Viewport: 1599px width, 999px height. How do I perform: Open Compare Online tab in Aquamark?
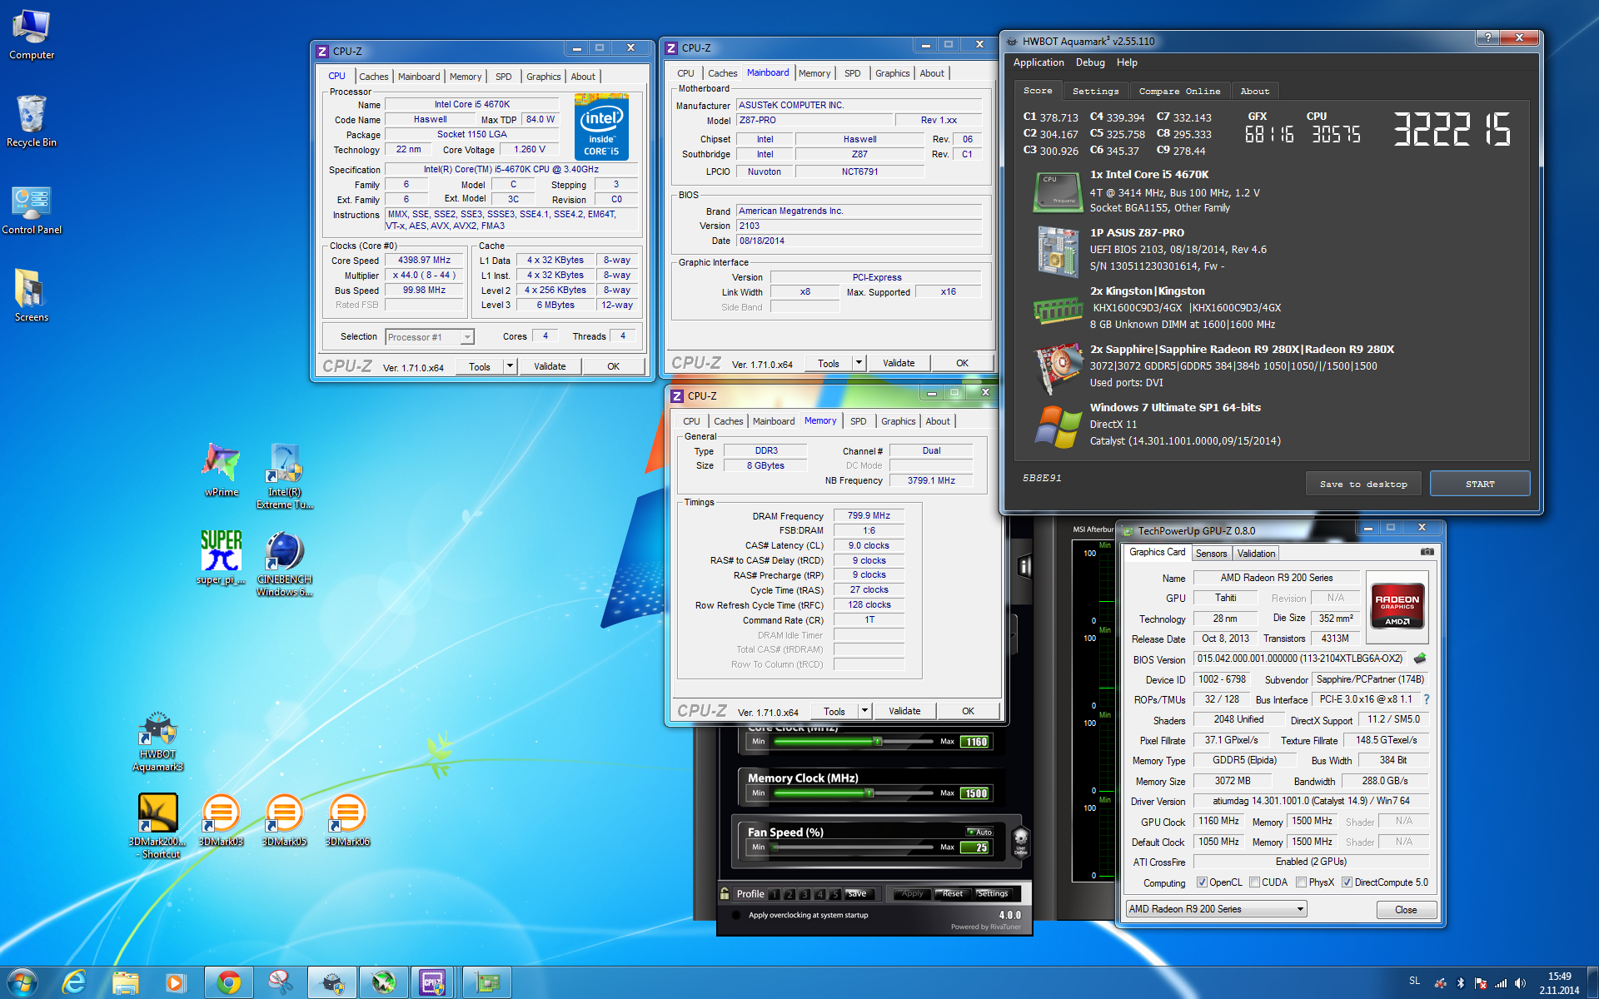1179,92
